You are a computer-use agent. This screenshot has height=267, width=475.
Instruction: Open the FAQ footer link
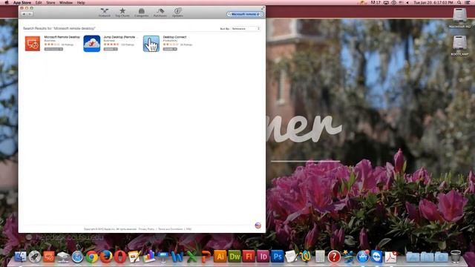[189, 229]
